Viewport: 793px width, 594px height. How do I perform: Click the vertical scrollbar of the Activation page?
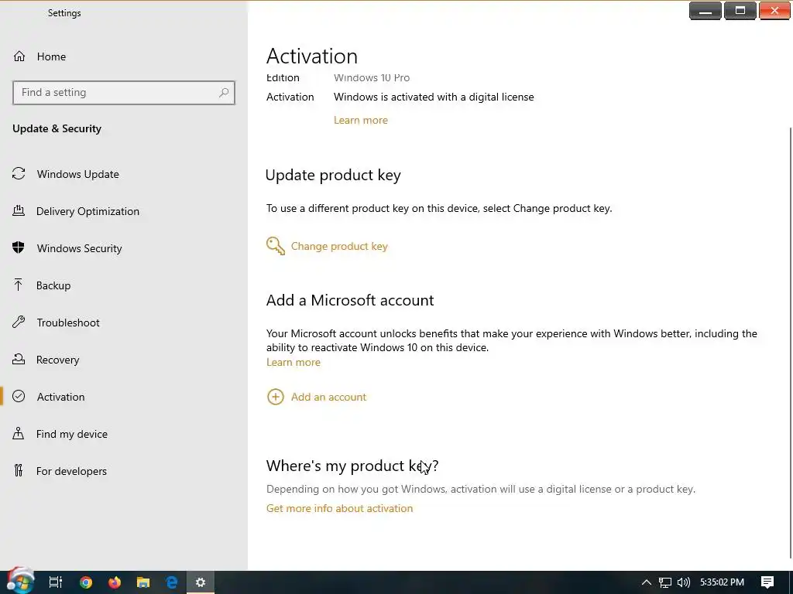coord(791,343)
